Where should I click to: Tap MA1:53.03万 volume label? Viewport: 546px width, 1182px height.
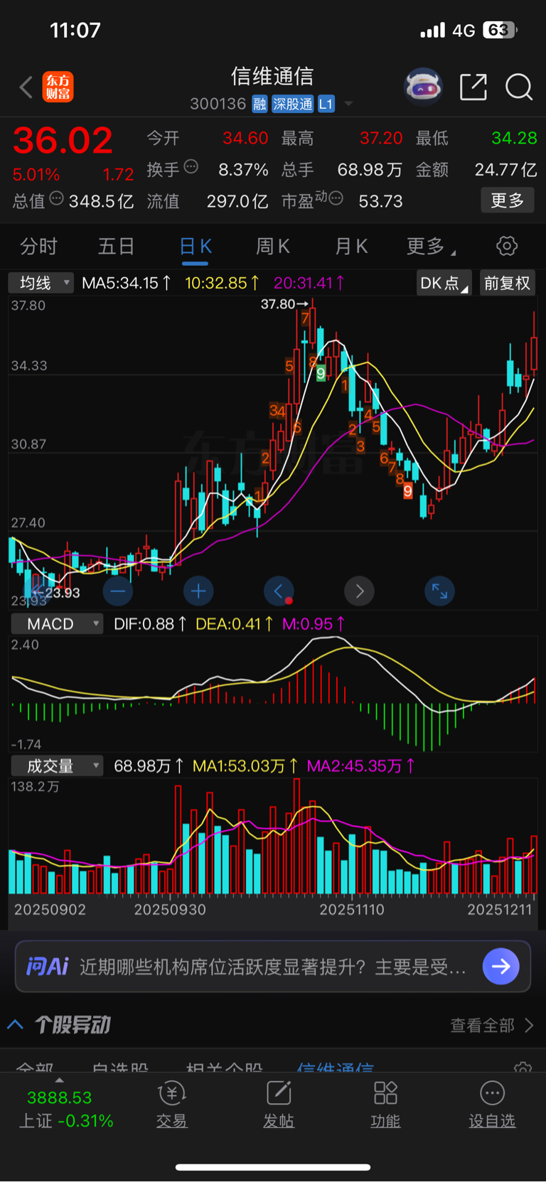tap(245, 766)
